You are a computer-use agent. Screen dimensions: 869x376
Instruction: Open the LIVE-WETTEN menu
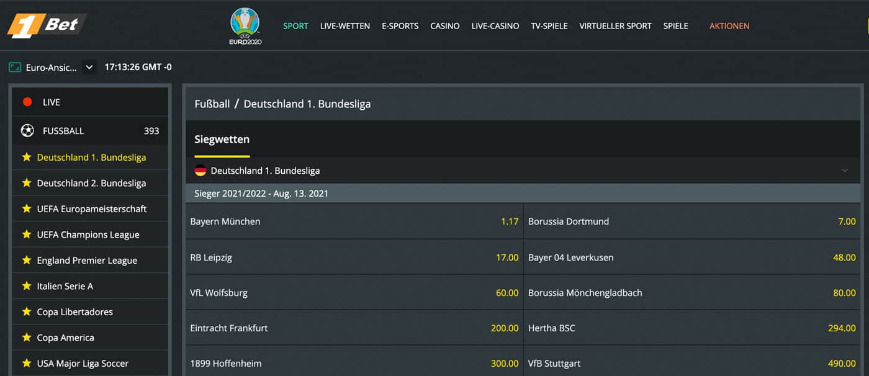tap(344, 26)
